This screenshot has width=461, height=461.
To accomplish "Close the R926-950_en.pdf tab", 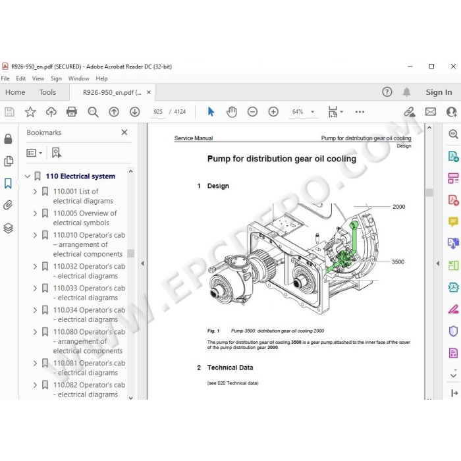I will (x=149, y=92).
